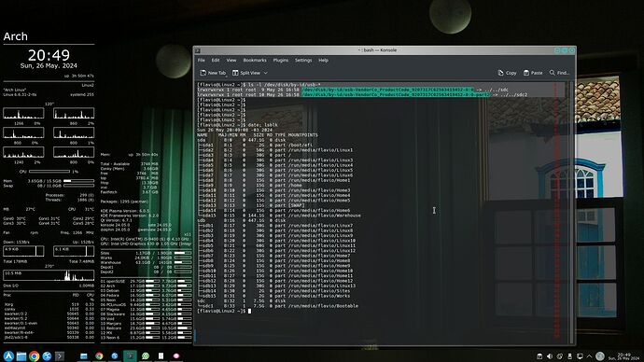This screenshot has width=644, height=362.
Task: Click the '/boot/efi' mountpoint text
Action: point(301,145)
